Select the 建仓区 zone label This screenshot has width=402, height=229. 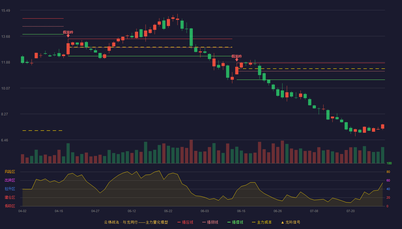coord(10,198)
